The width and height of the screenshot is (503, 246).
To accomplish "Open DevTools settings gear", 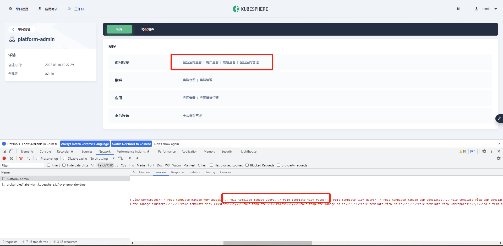I will tap(484, 151).
